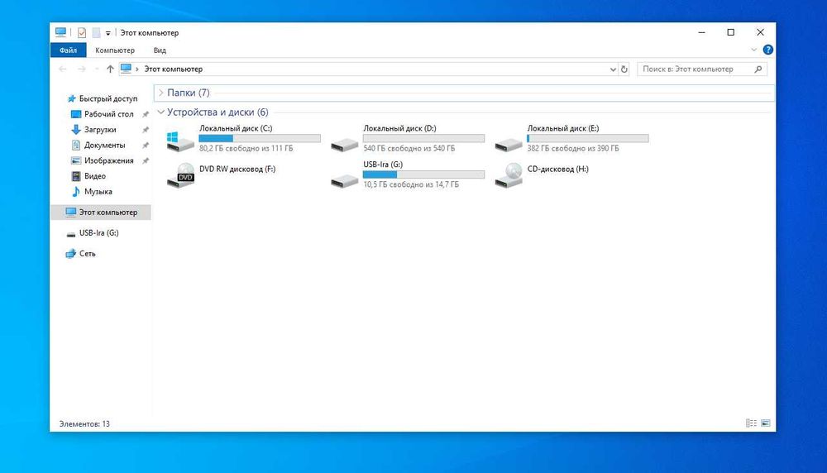The height and width of the screenshot is (473, 827).
Task: Expand the address bar breadcrumb chevron
Action: coord(137,69)
